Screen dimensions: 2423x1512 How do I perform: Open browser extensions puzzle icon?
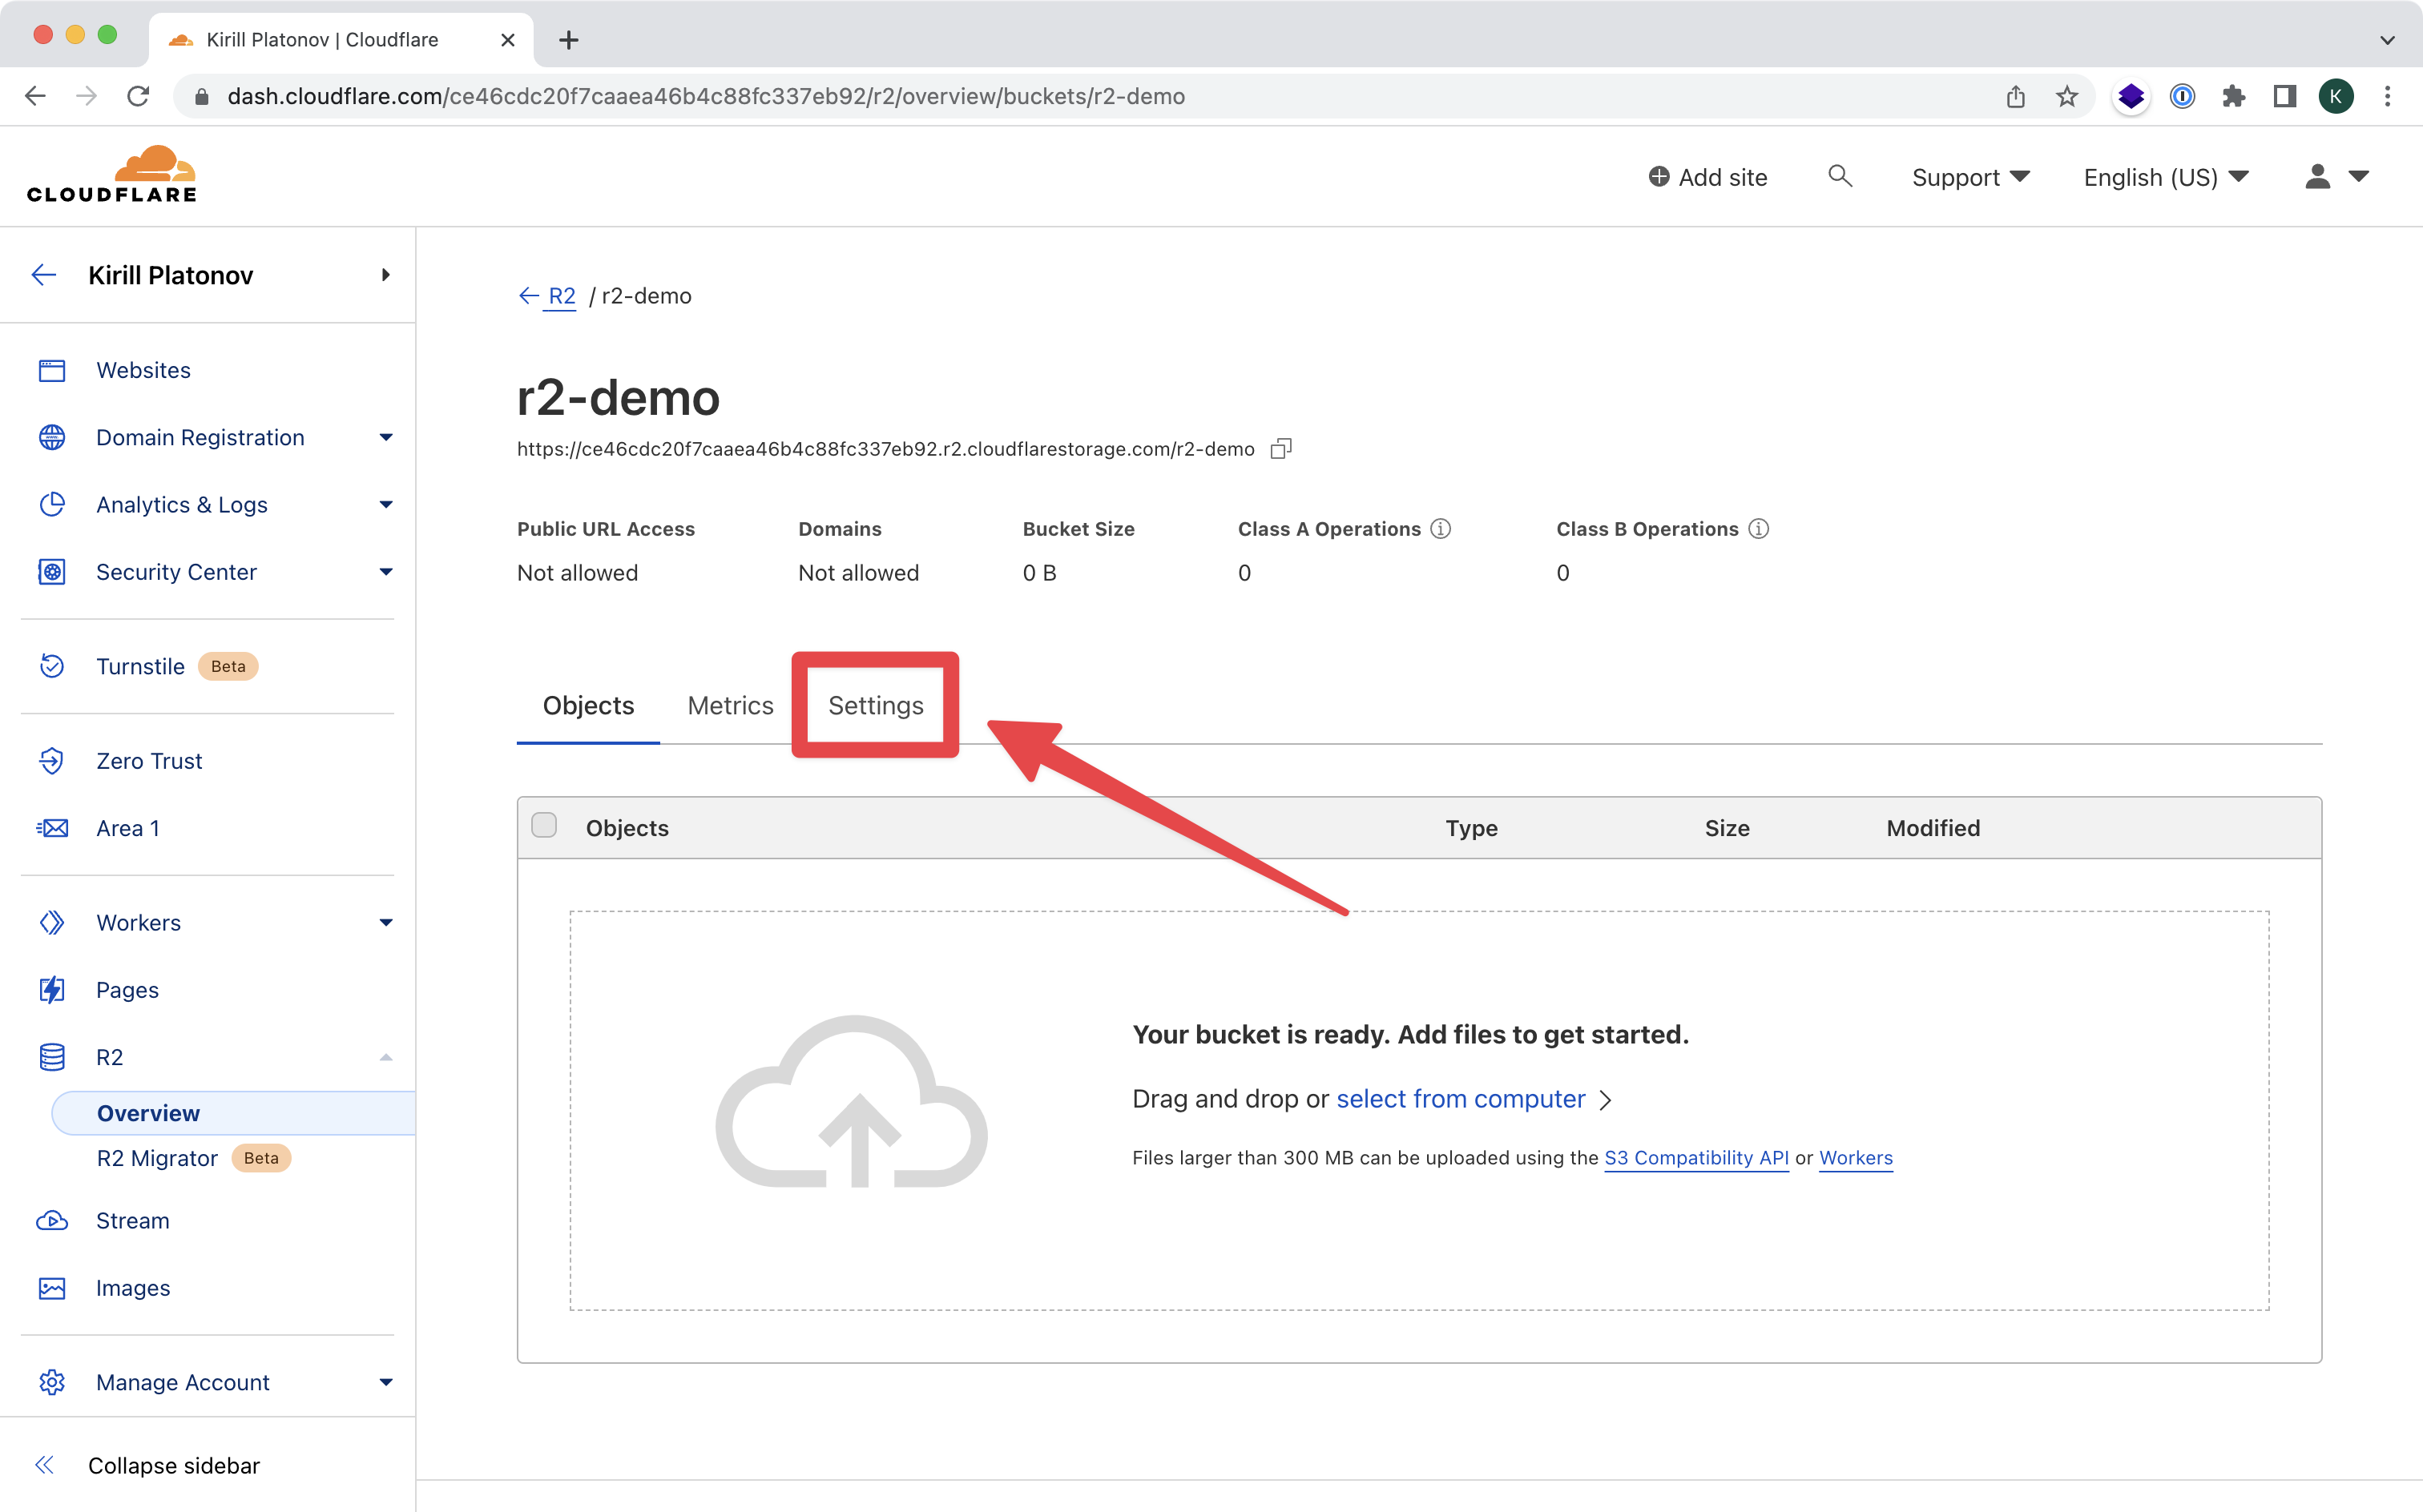[2234, 96]
